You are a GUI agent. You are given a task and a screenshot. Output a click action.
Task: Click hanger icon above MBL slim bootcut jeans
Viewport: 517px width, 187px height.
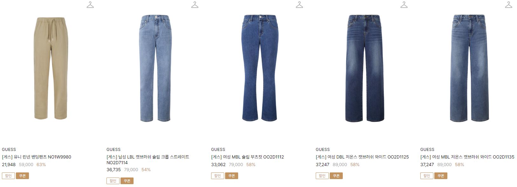300,5
